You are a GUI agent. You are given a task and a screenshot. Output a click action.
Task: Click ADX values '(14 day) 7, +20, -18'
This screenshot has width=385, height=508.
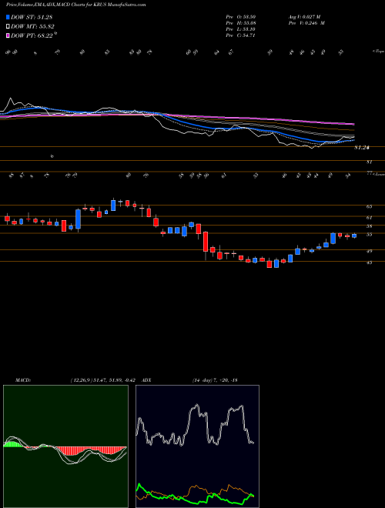[215, 380]
